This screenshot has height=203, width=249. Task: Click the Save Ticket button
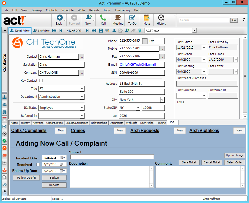coord(189,162)
